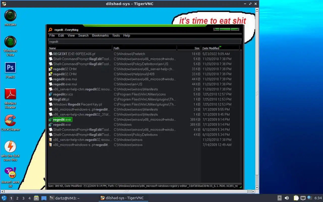
Task: Click the date '7/25/2010 12:57 PM'
Action: click(x=217, y=94)
